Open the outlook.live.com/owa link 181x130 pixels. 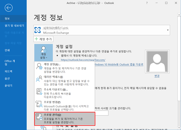click(83, 60)
